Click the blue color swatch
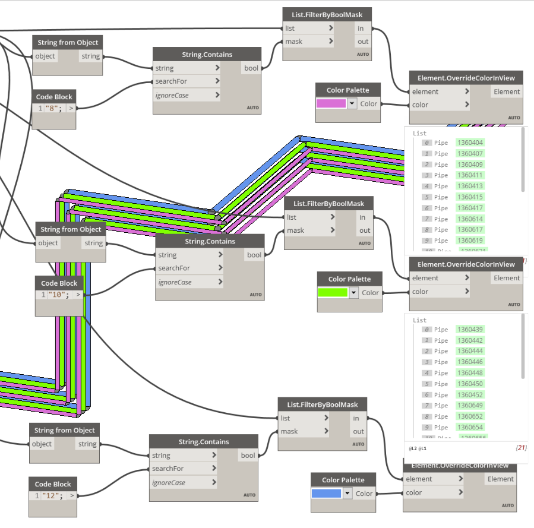This screenshot has width=534, height=528. [327, 493]
